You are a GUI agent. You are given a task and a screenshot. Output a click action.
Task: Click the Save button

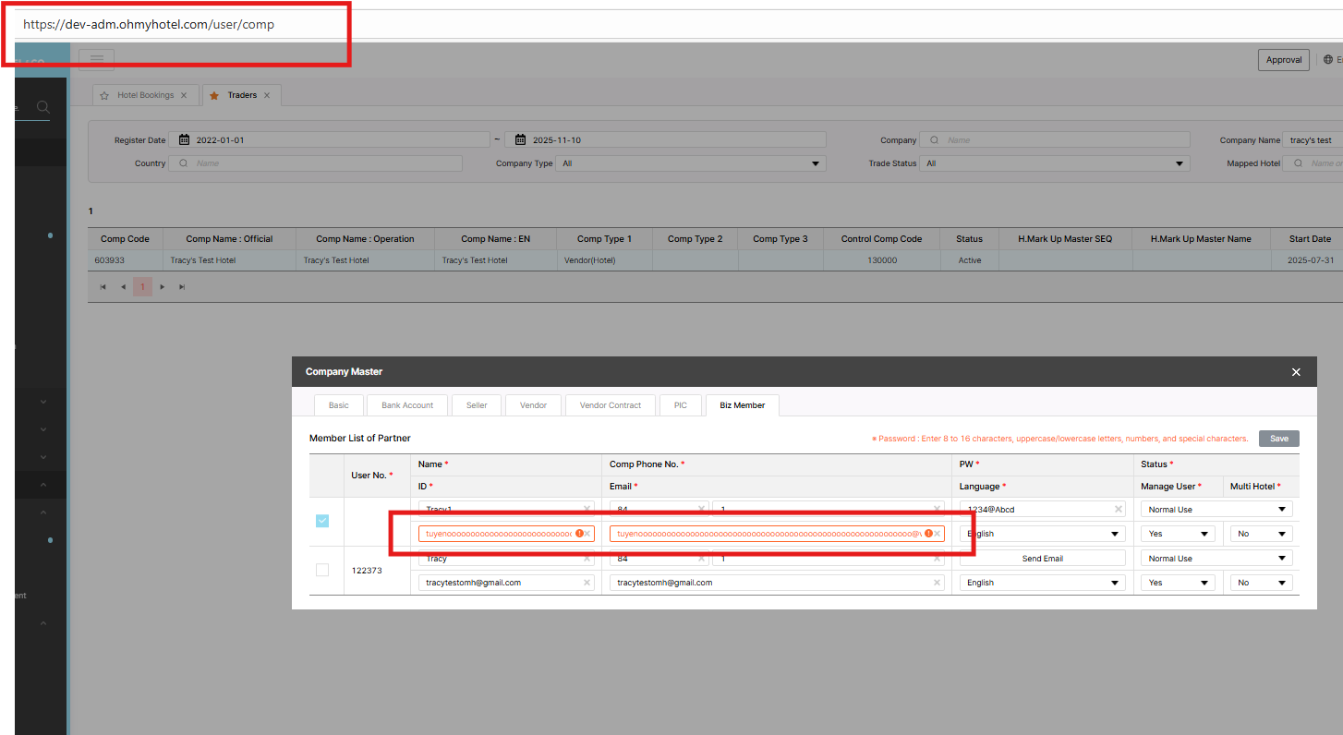(1278, 439)
